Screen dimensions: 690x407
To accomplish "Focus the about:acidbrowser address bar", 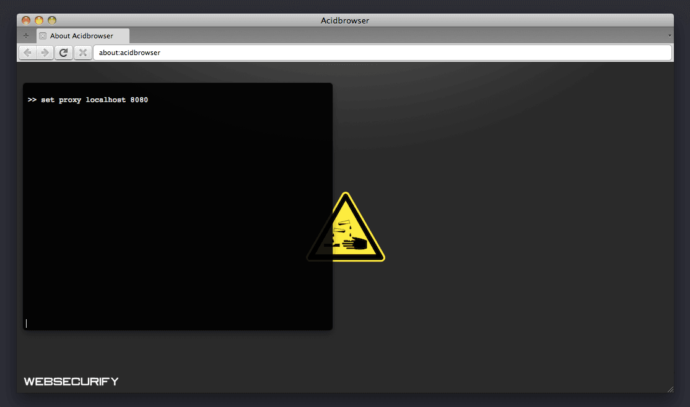I will 382,53.
